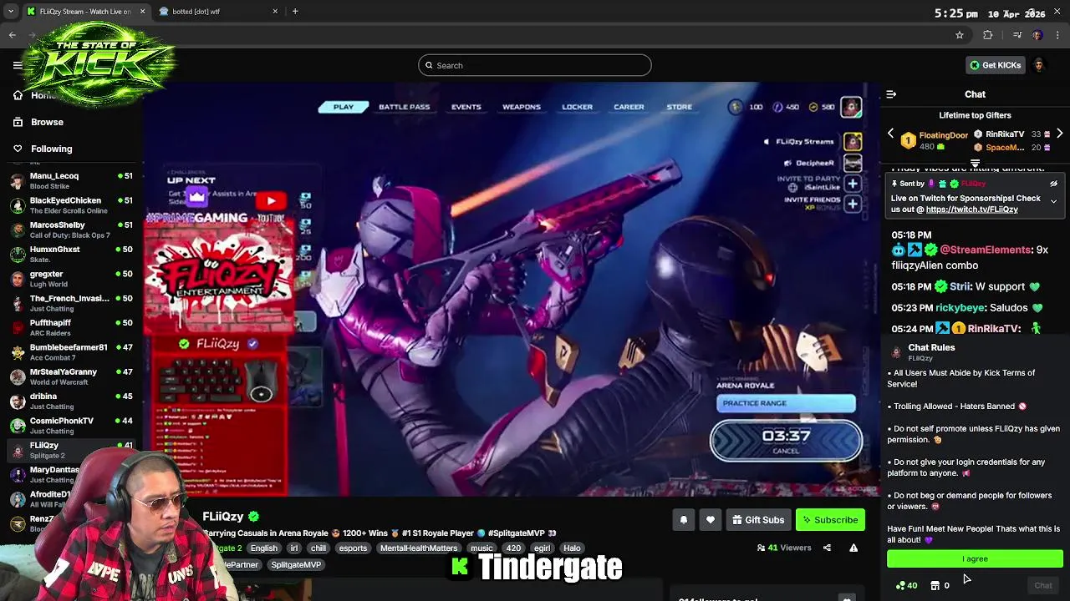Viewport: 1070px width, 601px height.
Task: Click the share stream icon
Action: pos(827,548)
